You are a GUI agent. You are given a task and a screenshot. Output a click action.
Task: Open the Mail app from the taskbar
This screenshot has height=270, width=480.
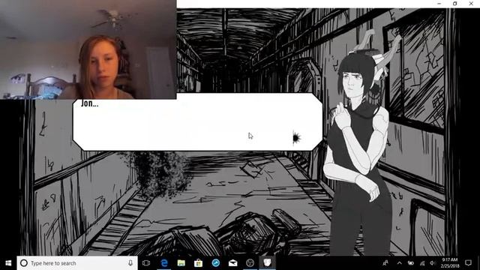[232, 263]
